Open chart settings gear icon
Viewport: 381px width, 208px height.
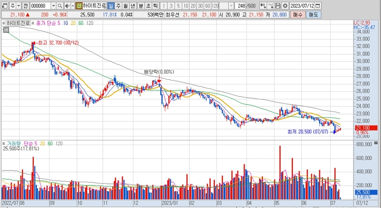285,6
